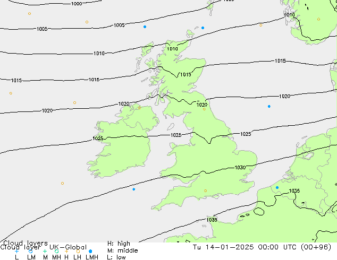The height and width of the screenshot is (260, 337).
Task: Click the 1020 label in the North Sea
Action: point(284,97)
